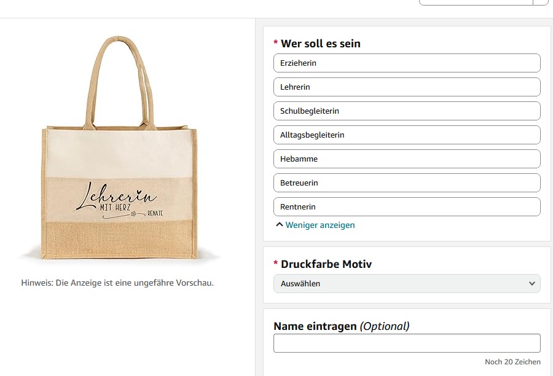The height and width of the screenshot is (376, 553).
Task: Collapse list via Weniger anzeigen link
Action: coord(320,225)
